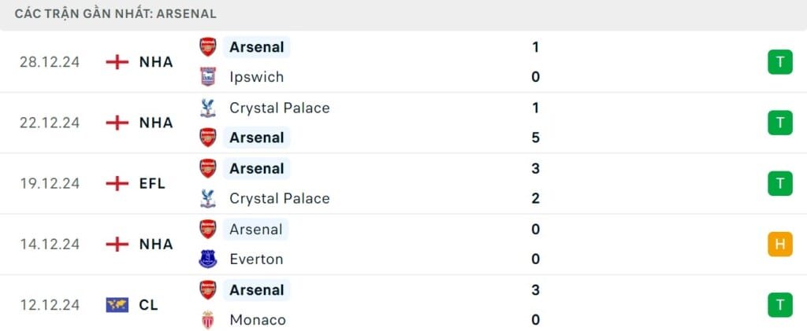The width and height of the screenshot is (807, 331).
Task: Select Crystal Palace in the EFL match
Action: (279, 198)
